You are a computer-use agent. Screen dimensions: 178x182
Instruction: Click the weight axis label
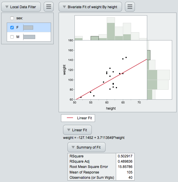(64, 70)
